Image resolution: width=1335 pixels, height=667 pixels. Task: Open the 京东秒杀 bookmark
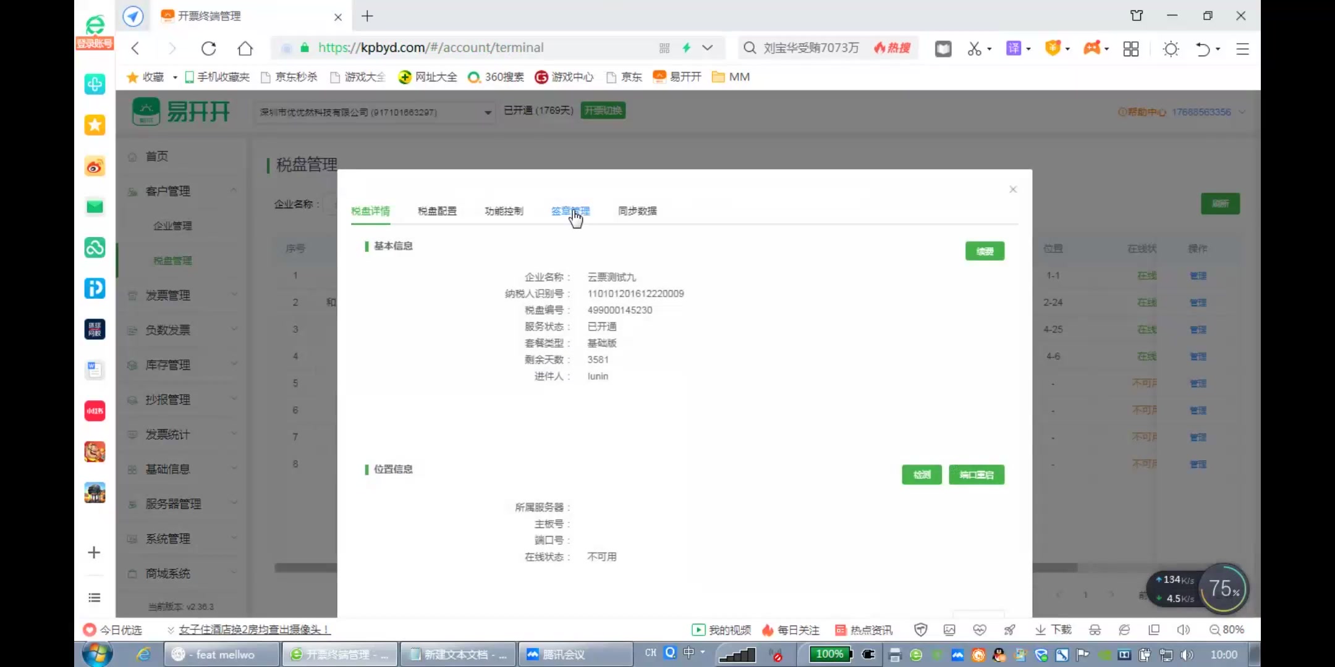[x=289, y=77]
